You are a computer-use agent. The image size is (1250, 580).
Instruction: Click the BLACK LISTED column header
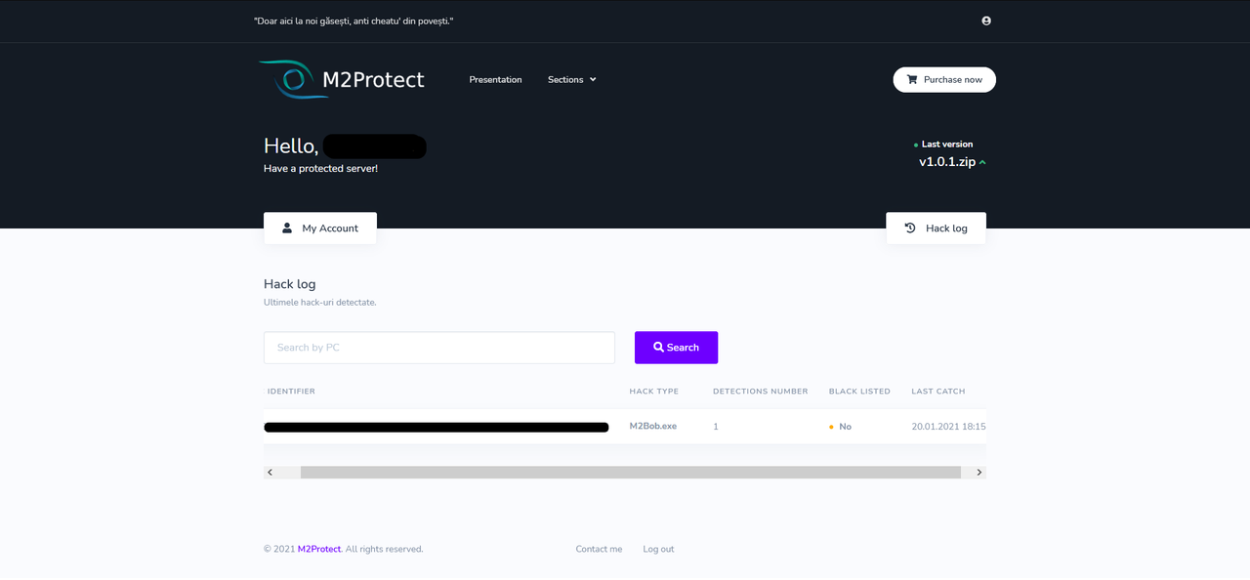tap(859, 392)
